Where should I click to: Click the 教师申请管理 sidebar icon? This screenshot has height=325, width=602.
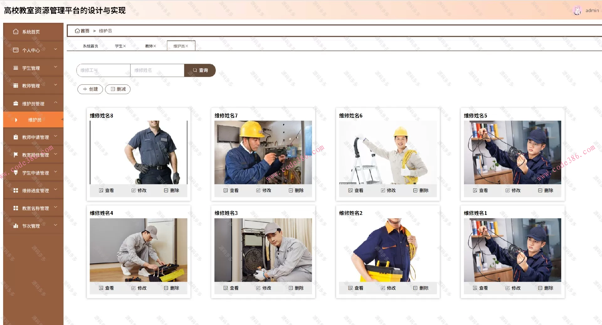click(16, 137)
